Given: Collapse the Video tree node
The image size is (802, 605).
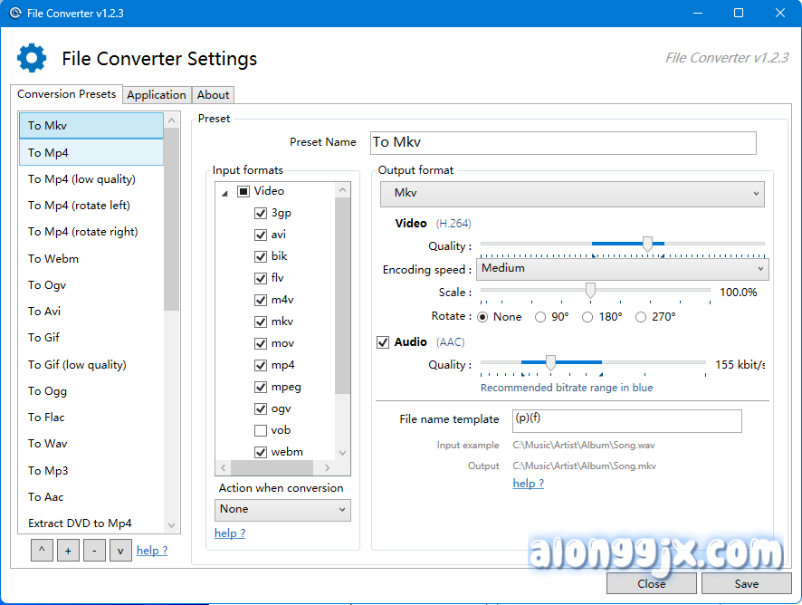Looking at the screenshot, I should [x=224, y=192].
